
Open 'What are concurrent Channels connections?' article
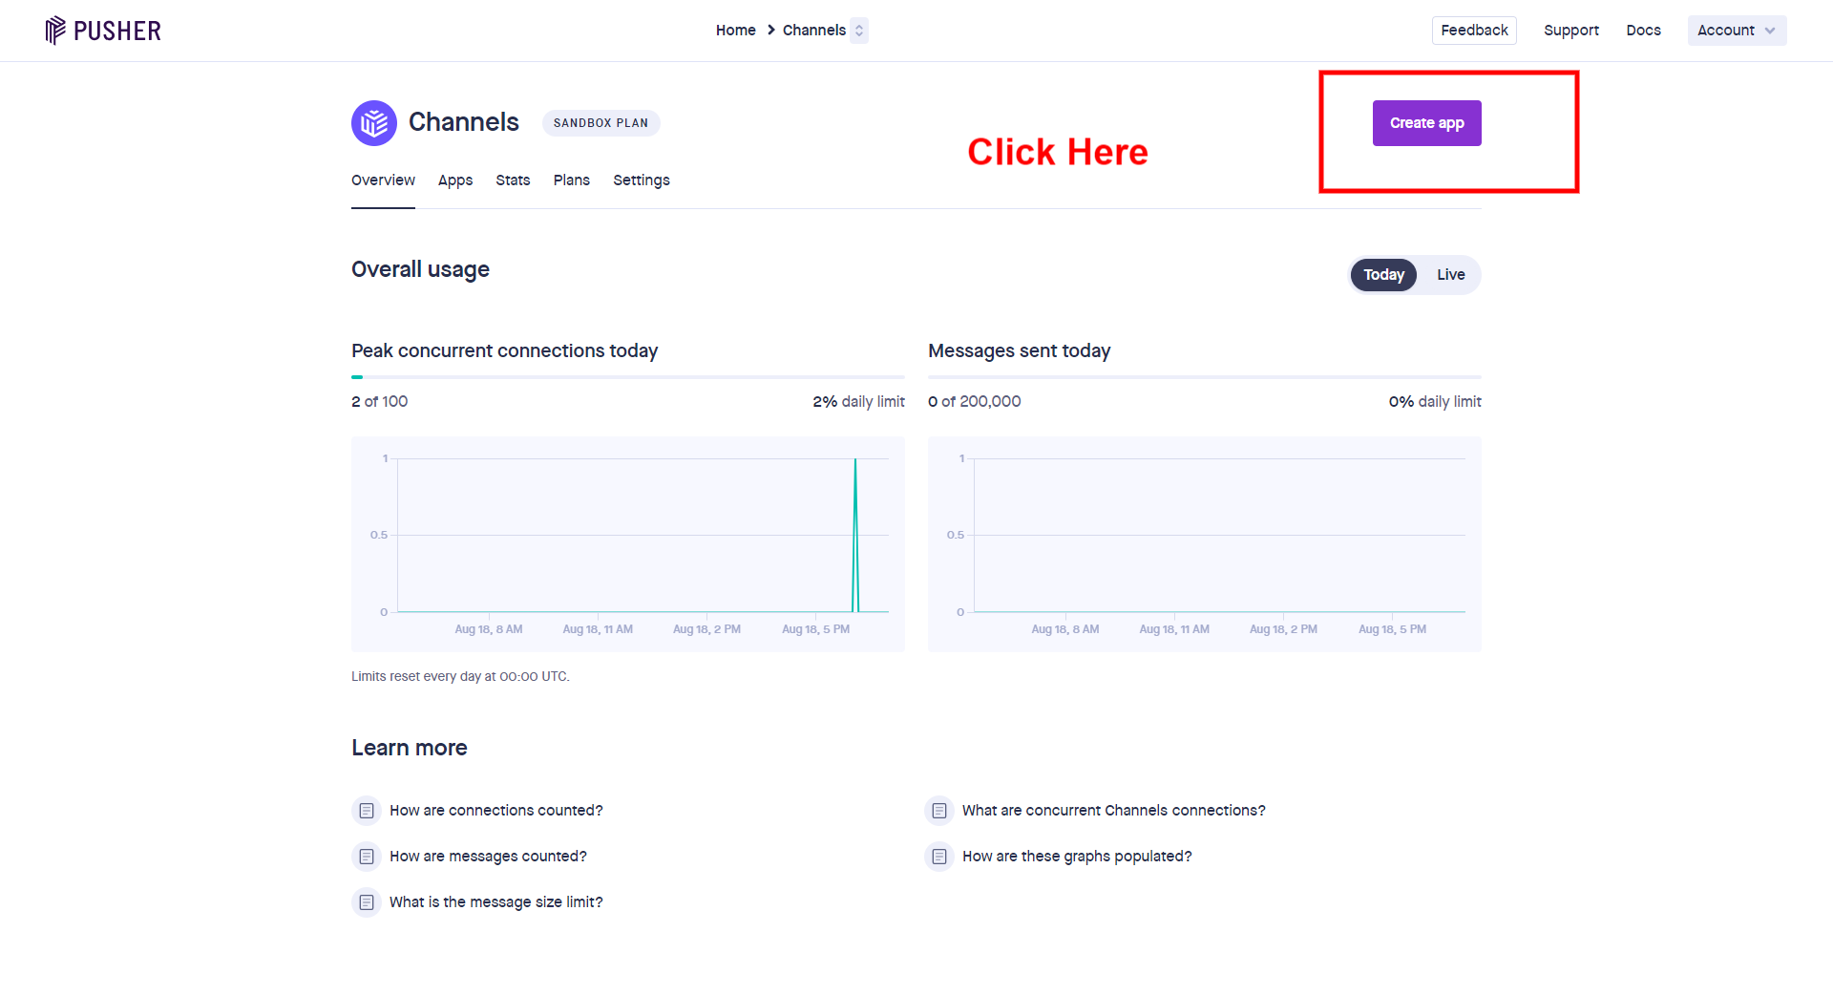click(x=1114, y=811)
